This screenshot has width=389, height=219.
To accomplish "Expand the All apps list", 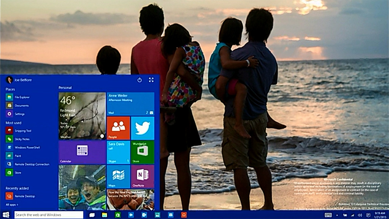I will (12, 205).
